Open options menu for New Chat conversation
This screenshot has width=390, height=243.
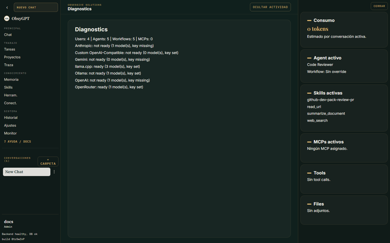click(54, 172)
